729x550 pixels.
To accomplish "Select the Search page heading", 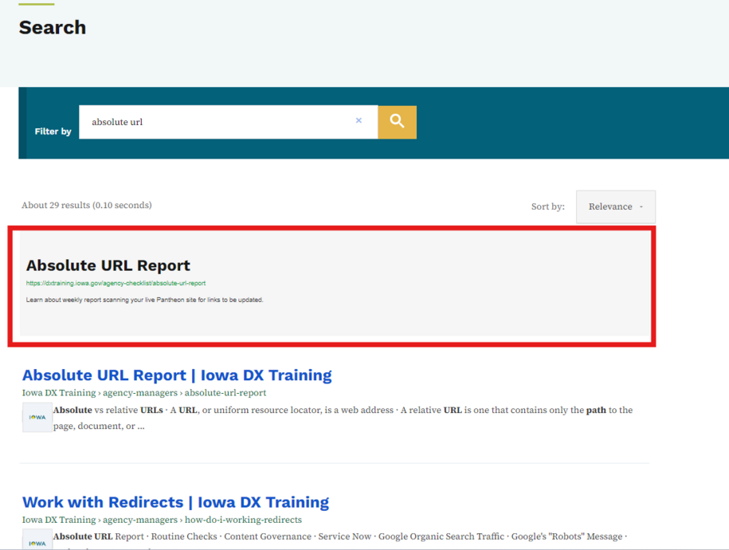I will 52,27.
